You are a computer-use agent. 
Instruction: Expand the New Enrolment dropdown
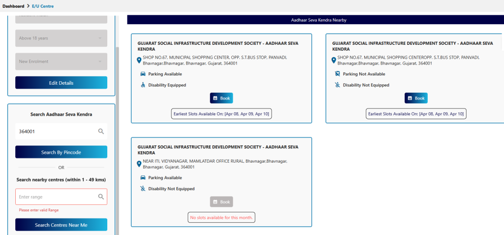coord(61,62)
